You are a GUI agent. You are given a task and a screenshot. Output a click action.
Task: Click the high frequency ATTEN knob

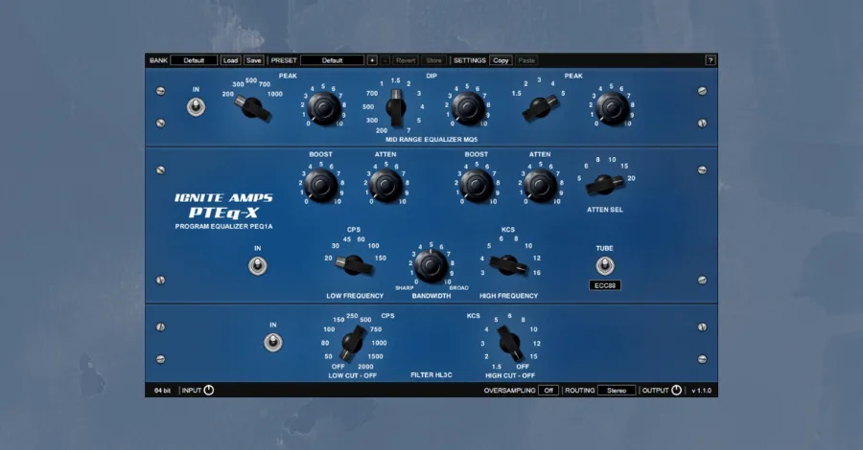pos(540,185)
